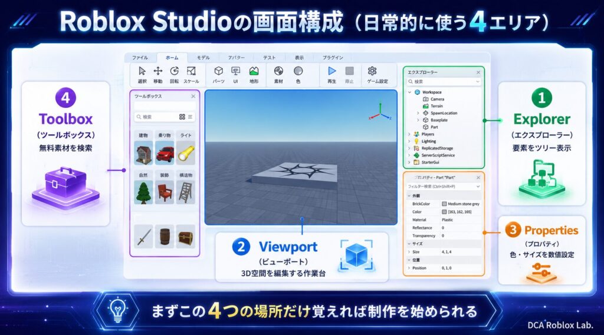The image size is (604, 335).
Task: Switch to the 表示 tab
Action: click(x=299, y=58)
